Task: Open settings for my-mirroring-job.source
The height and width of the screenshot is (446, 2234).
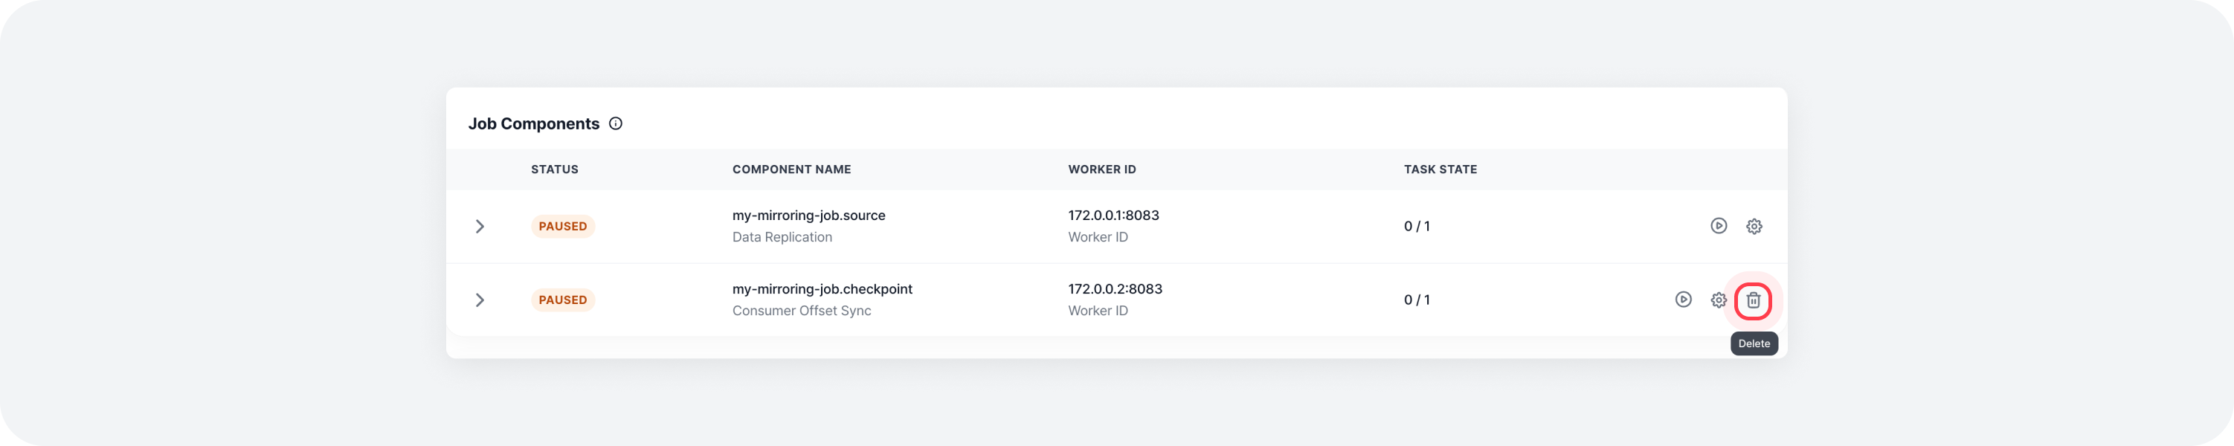Action: point(1754,226)
